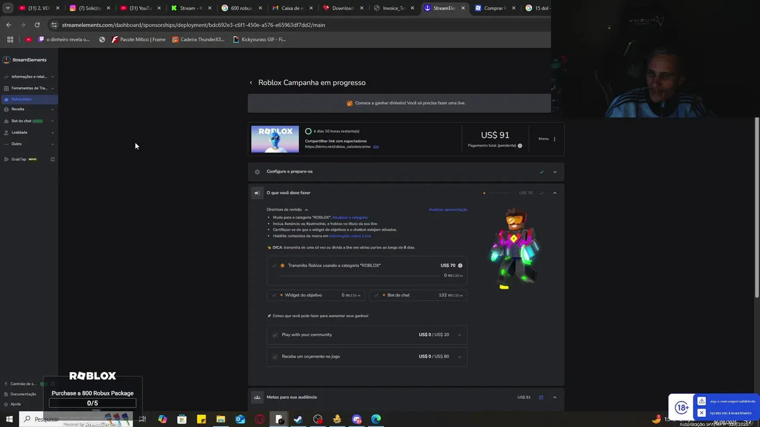
Task: Click the gear icon in Configure e prepare-se
Action: coord(257,172)
